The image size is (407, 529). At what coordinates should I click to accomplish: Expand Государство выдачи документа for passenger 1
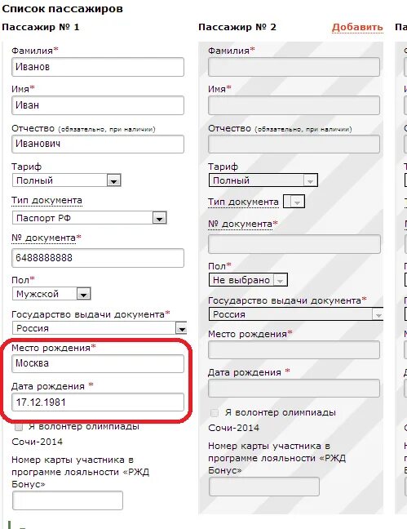click(x=100, y=328)
